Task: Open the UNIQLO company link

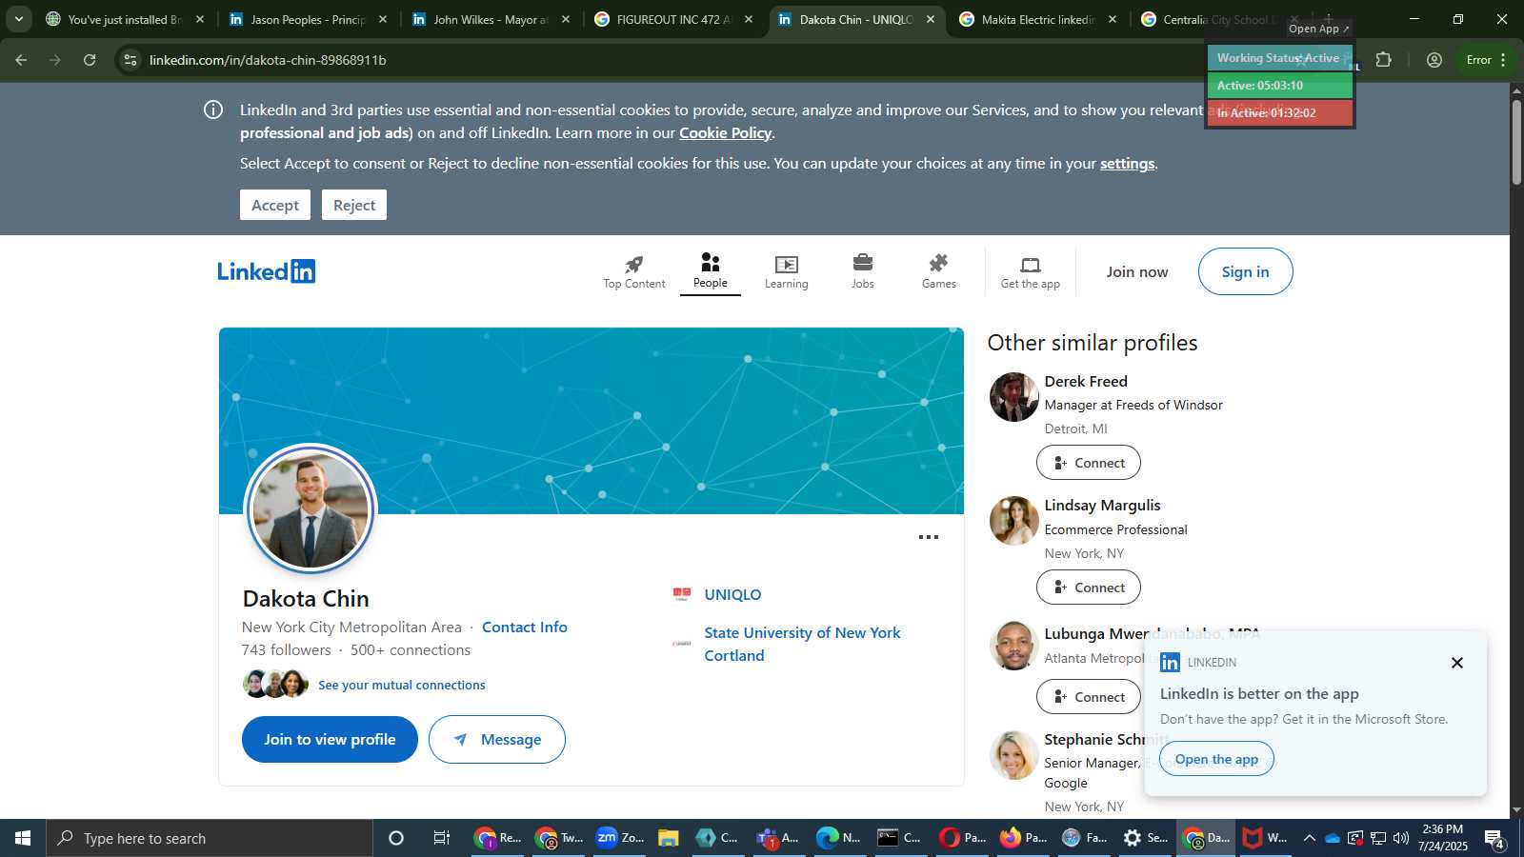Action: tap(732, 594)
